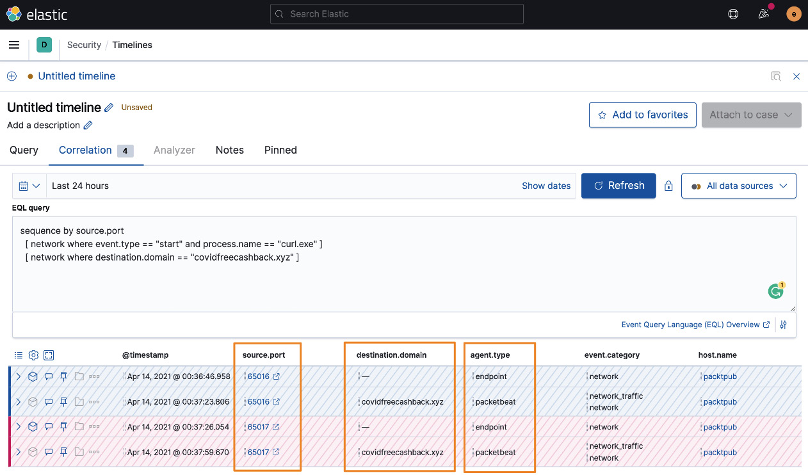Viewport: 808px width, 475px height.
Task: Open the user avatar menu 'e'
Action: 794,14
